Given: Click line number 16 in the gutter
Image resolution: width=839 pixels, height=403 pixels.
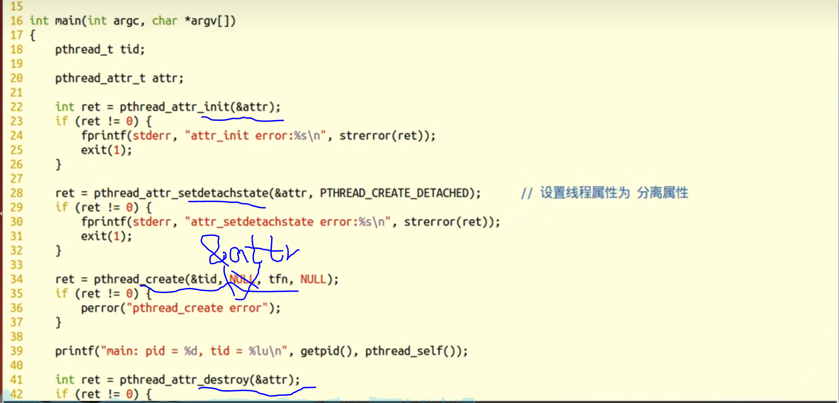Looking at the screenshot, I should [16, 21].
